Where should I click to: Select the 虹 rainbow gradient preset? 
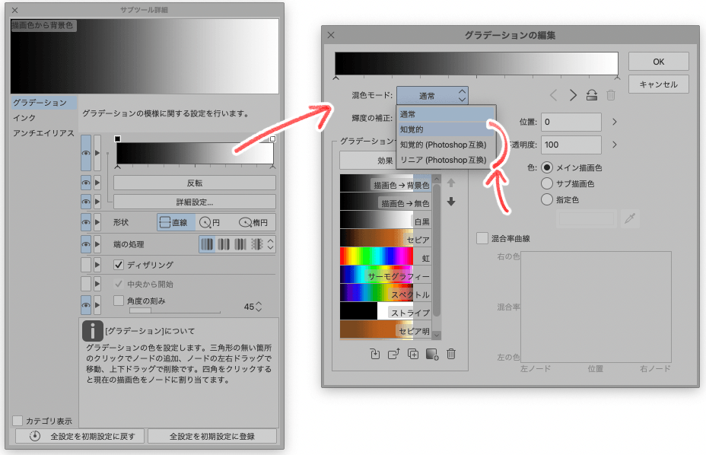click(386, 256)
